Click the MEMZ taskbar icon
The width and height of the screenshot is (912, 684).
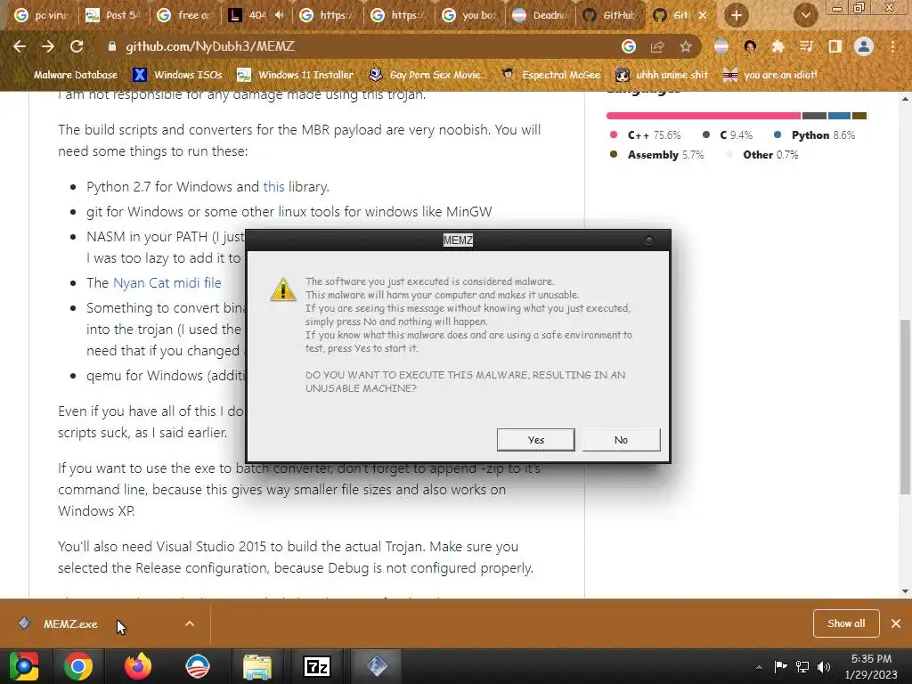coord(377,666)
